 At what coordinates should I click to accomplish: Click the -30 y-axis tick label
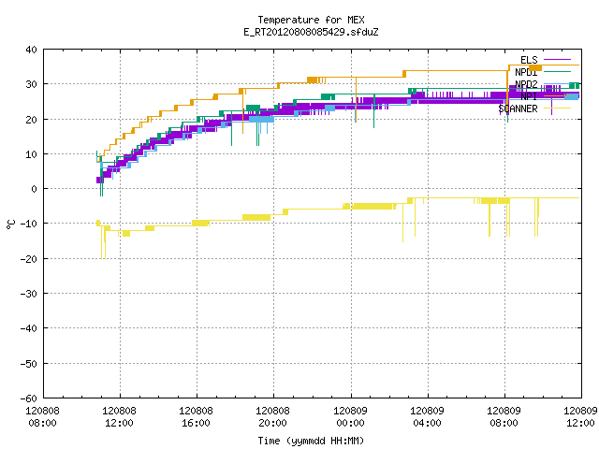[x=29, y=294]
